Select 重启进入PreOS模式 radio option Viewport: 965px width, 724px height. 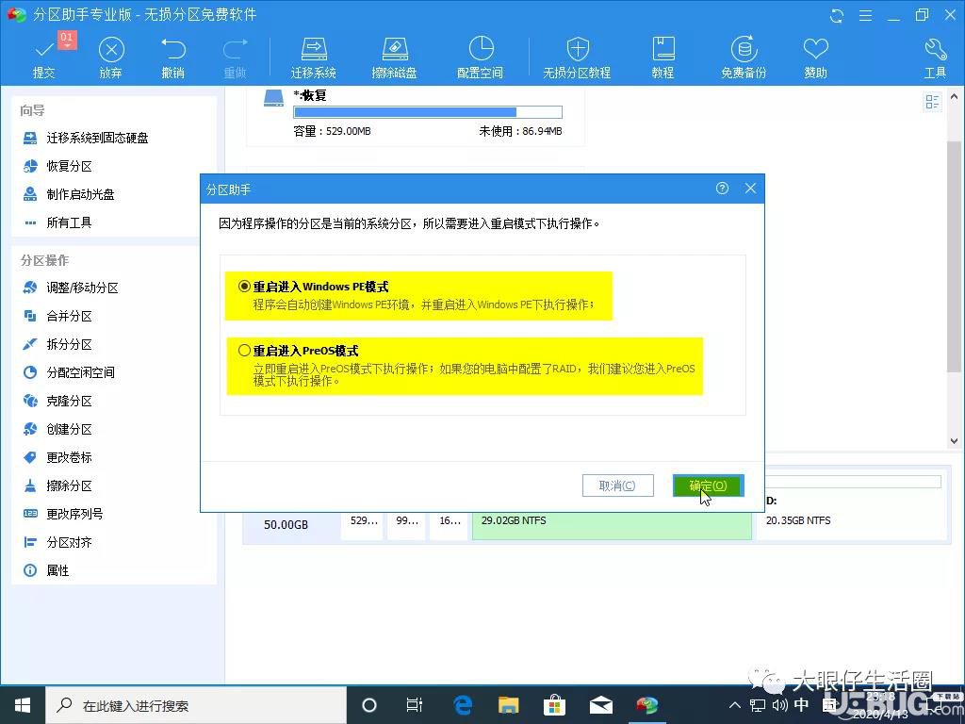(x=243, y=351)
